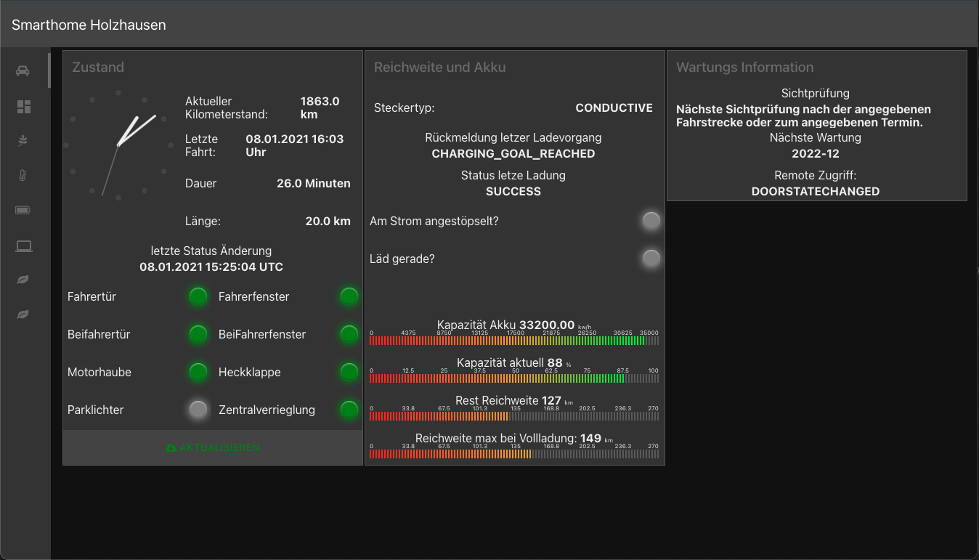The image size is (979, 560).
Task: Select the plant sprout sidebar icon
Action: pos(23,140)
